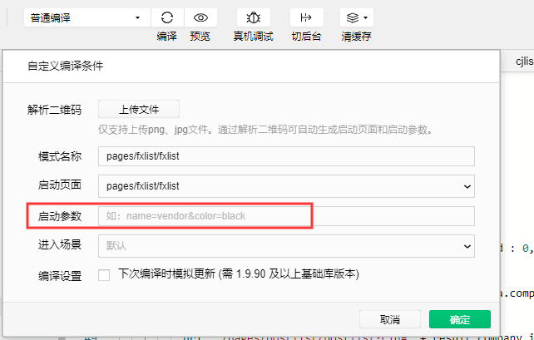Click the preview eye icon
Screen dimensions: 534x340
[x=200, y=17]
